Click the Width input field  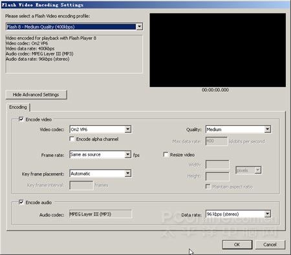(217, 165)
